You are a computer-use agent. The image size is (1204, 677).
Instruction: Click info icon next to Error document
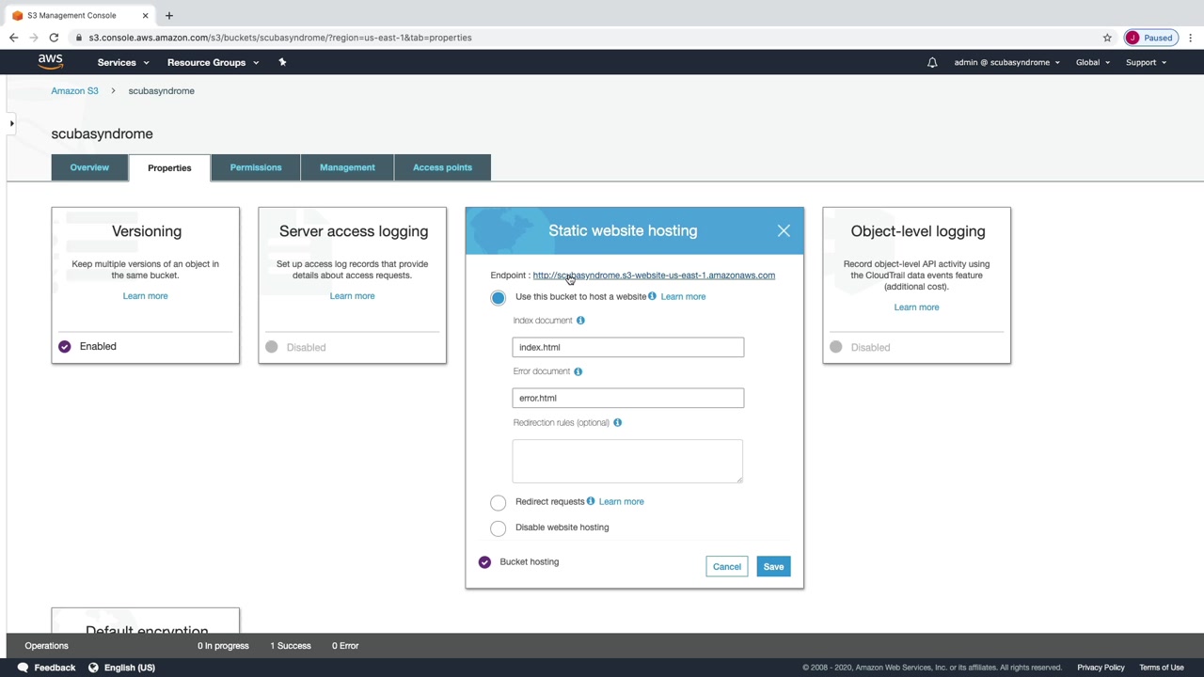pos(578,371)
